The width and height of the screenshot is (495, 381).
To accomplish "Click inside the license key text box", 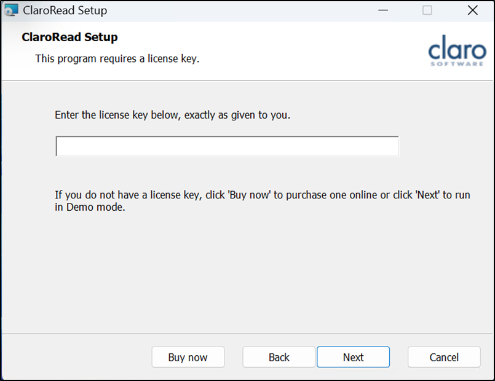I will pyautogui.click(x=227, y=146).
